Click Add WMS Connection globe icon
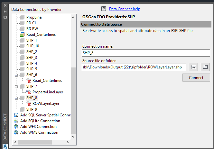This screenshot has height=149, width=214. 16,132
